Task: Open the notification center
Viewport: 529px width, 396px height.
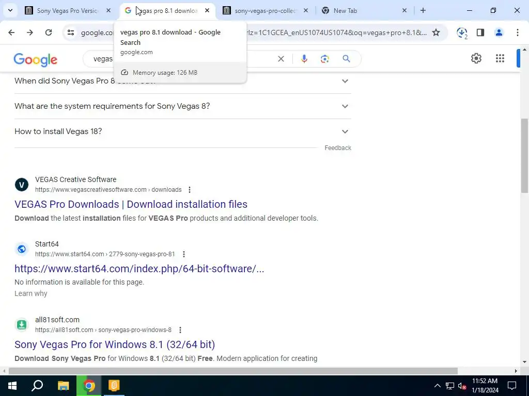Action: pos(512,386)
